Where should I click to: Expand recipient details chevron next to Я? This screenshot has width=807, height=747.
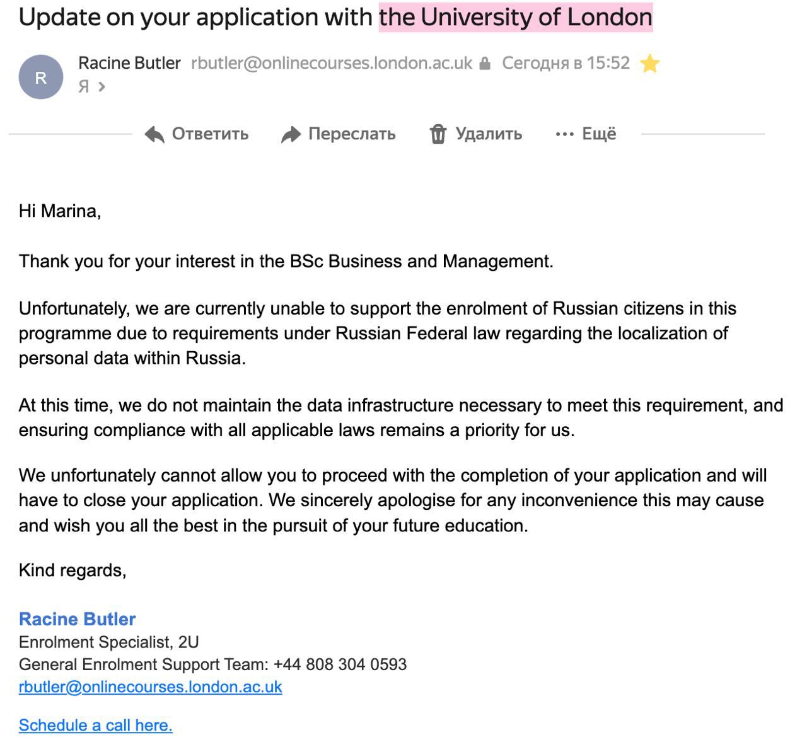[x=102, y=86]
